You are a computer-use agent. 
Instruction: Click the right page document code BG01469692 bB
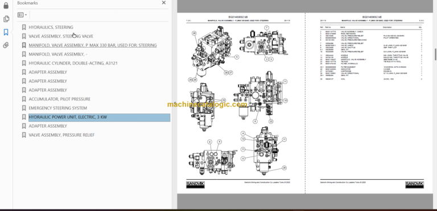(372, 17)
